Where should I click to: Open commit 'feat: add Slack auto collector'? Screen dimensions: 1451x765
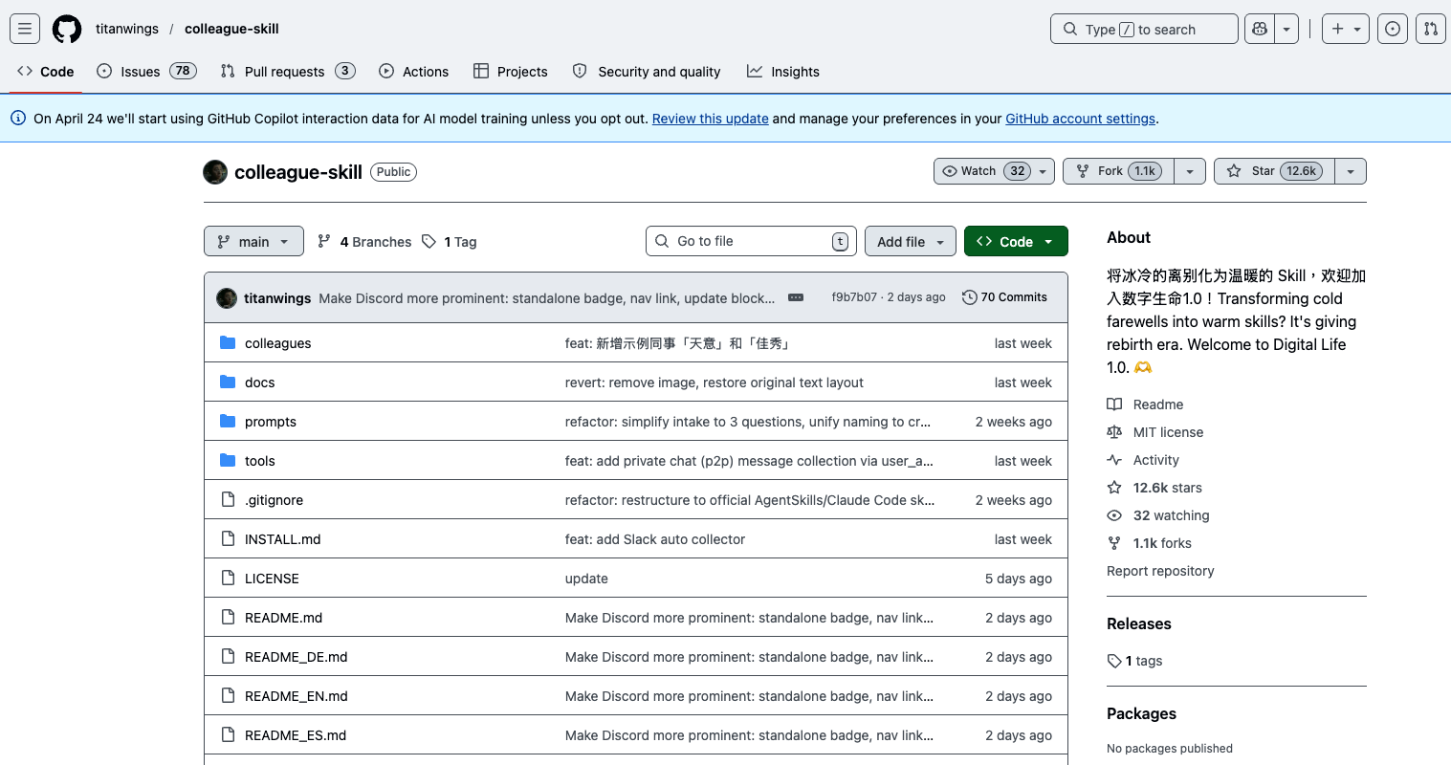(x=655, y=539)
